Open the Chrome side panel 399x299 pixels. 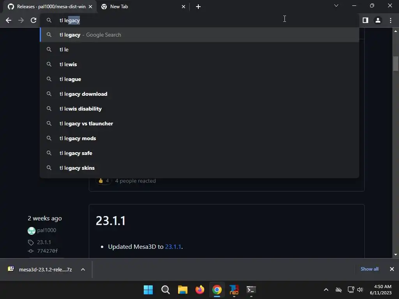click(x=365, y=20)
